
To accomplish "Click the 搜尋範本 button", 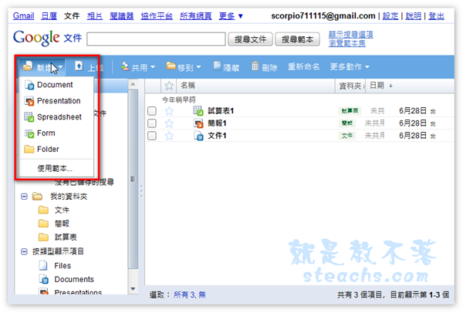I will click(x=297, y=39).
